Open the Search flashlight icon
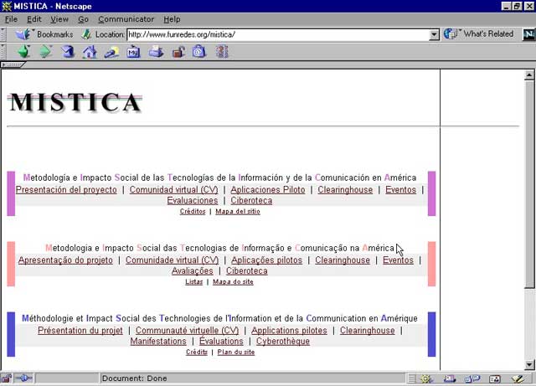The height and width of the screenshot is (386, 536). point(111,52)
